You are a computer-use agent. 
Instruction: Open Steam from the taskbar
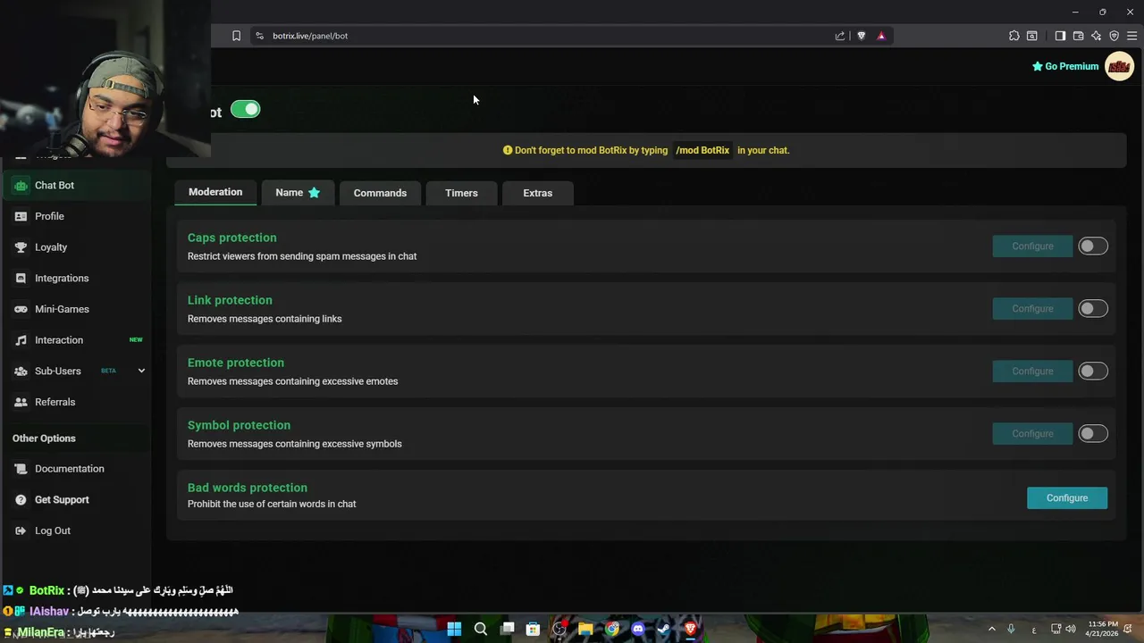(664, 629)
